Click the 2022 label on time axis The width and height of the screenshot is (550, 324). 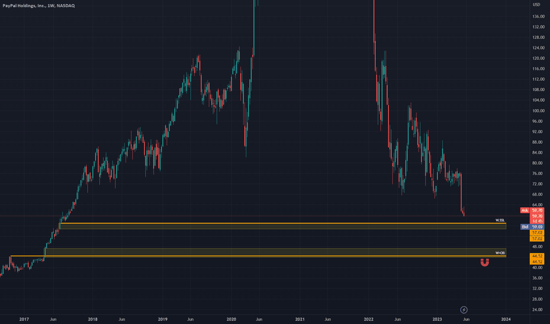pos(369,319)
